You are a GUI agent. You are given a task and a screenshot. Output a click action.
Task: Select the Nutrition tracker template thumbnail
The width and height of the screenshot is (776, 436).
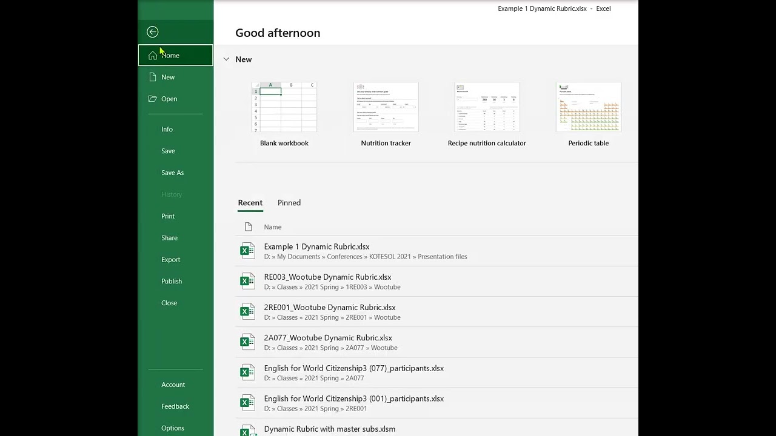386,107
